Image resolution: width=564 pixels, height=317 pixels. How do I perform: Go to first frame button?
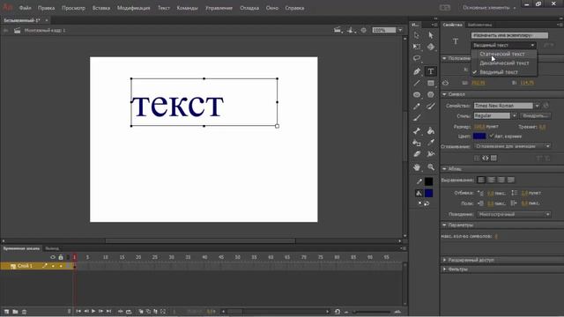coord(78,311)
